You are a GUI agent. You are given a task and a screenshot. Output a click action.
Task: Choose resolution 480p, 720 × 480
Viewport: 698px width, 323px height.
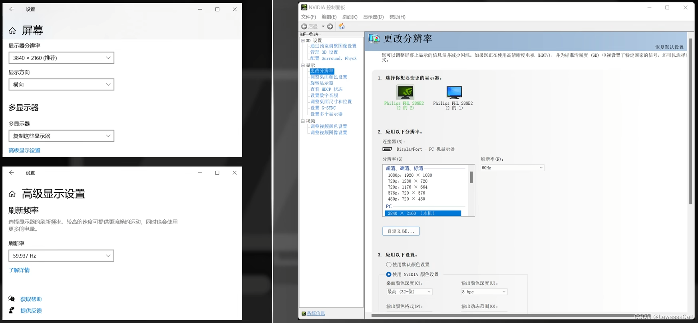(x=406, y=199)
